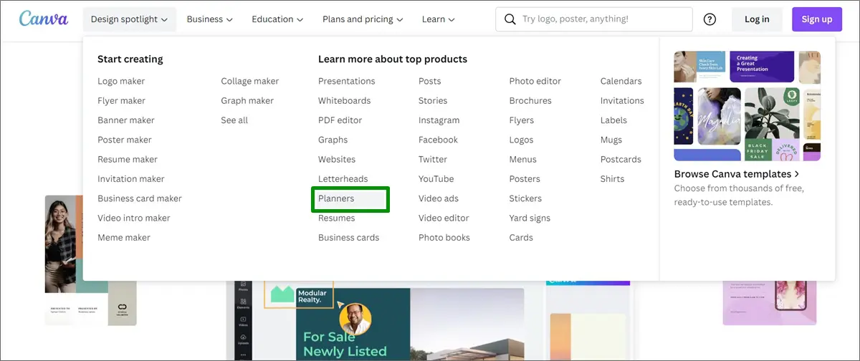Open PDF editor
The width and height of the screenshot is (860, 361).
pyautogui.click(x=340, y=120)
